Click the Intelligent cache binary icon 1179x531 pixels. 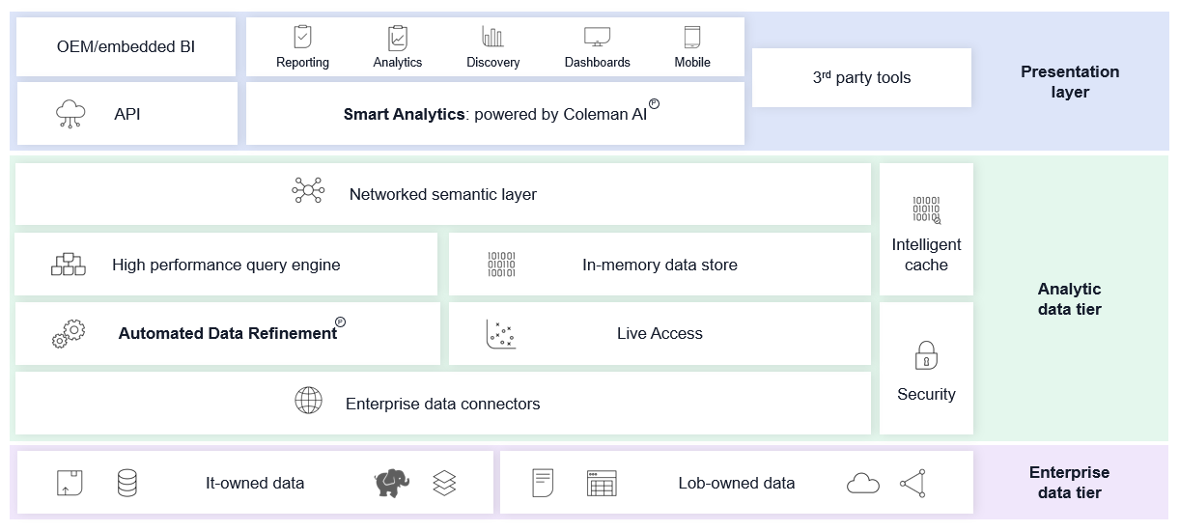[x=925, y=210]
